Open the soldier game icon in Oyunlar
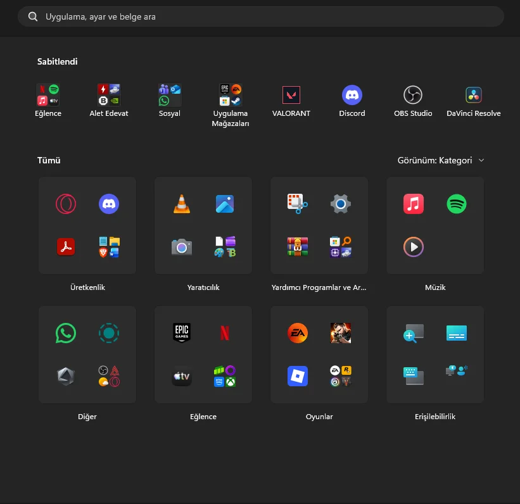This screenshot has width=520, height=504. [341, 333]
